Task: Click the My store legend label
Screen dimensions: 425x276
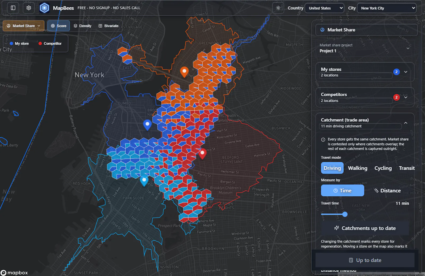Action: point(22,44)
